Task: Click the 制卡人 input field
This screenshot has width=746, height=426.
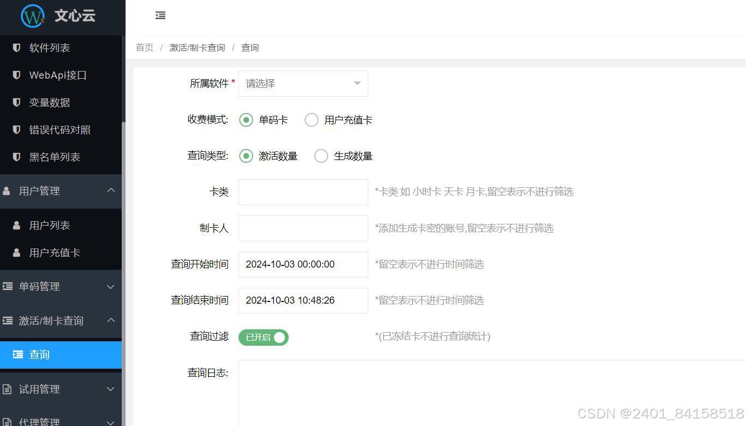Action: coord(303,228)
